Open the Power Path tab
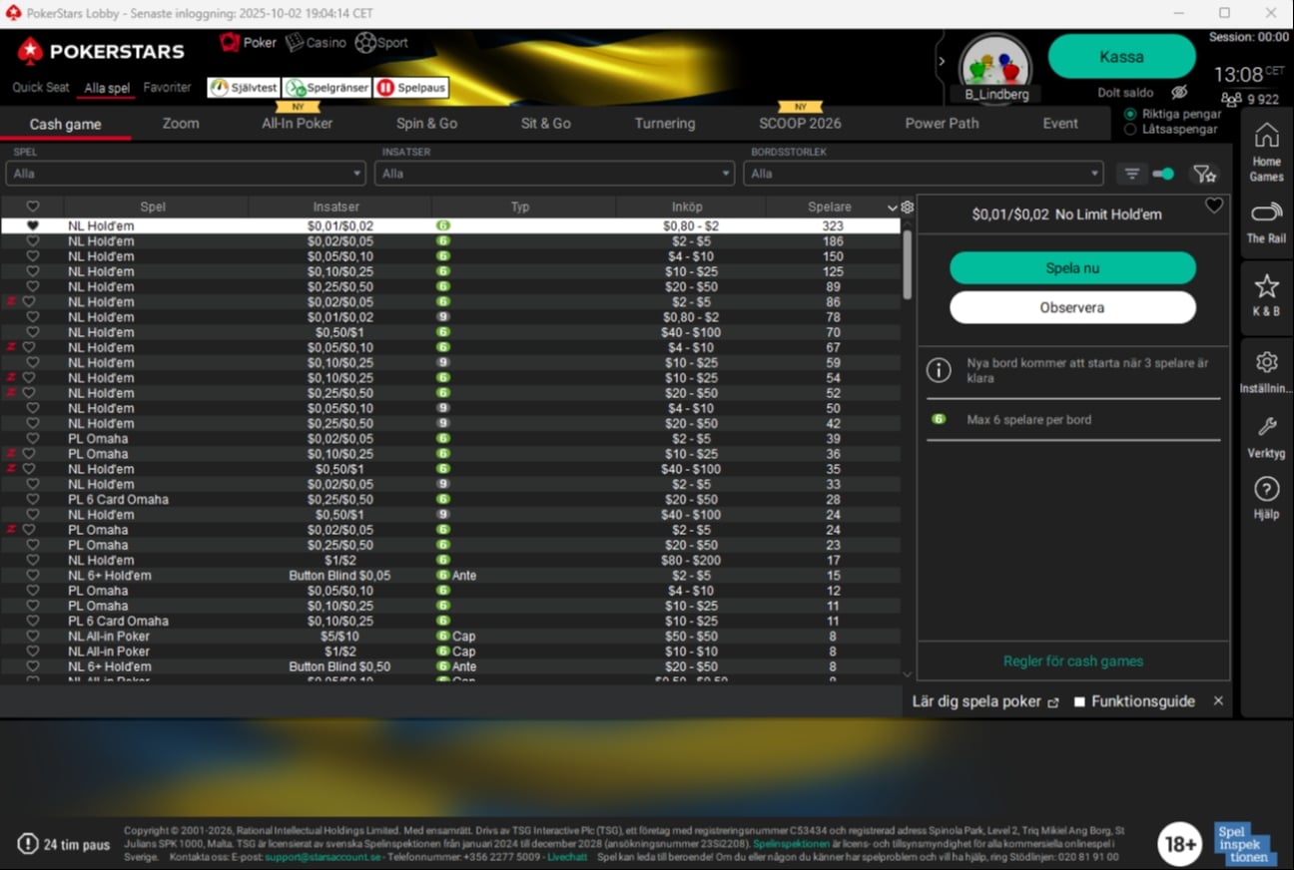The image size is (1294, 870). [942, 124]
